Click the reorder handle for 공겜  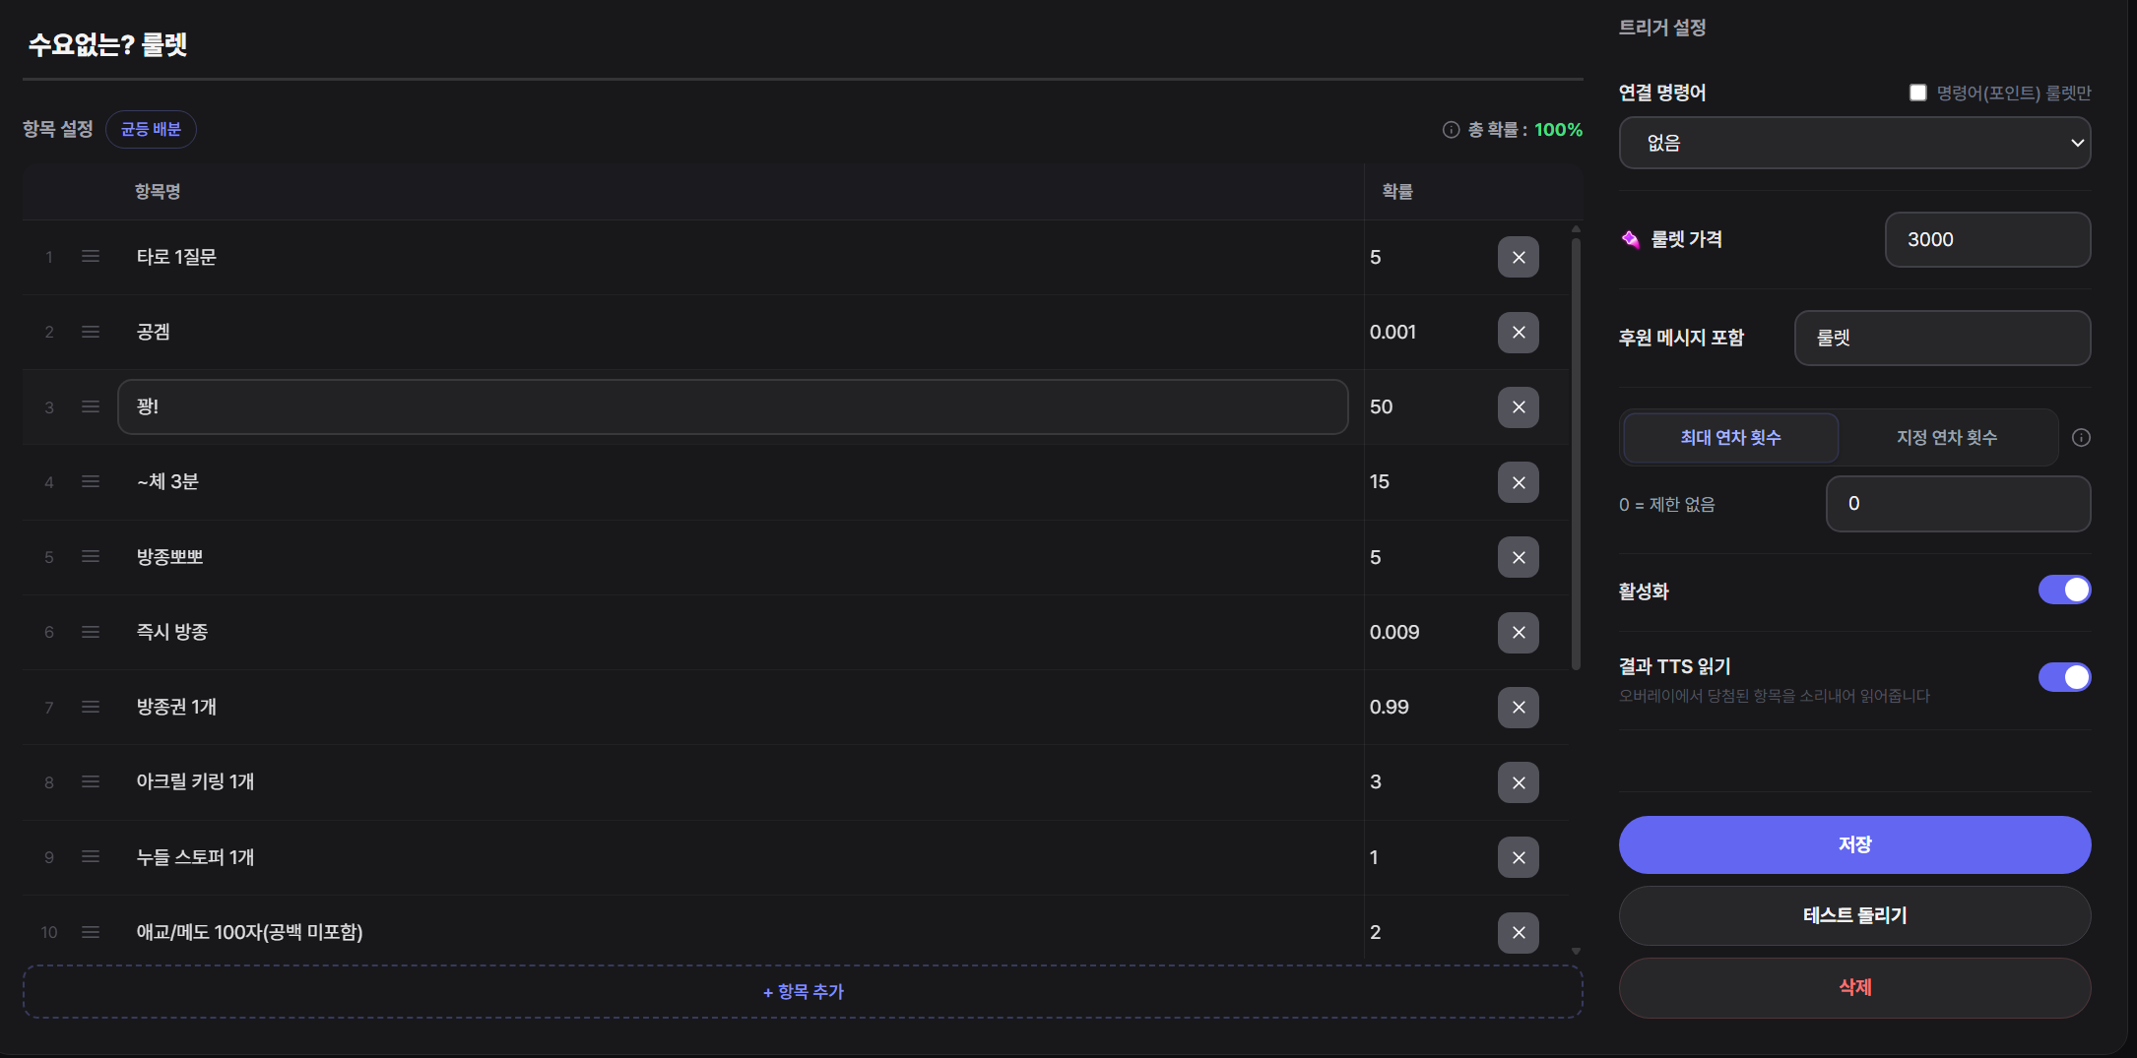tap(91, 332)
